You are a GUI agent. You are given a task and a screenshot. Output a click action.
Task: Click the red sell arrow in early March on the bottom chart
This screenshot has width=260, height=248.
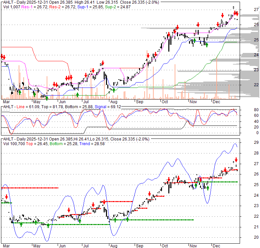click(6, 197)
